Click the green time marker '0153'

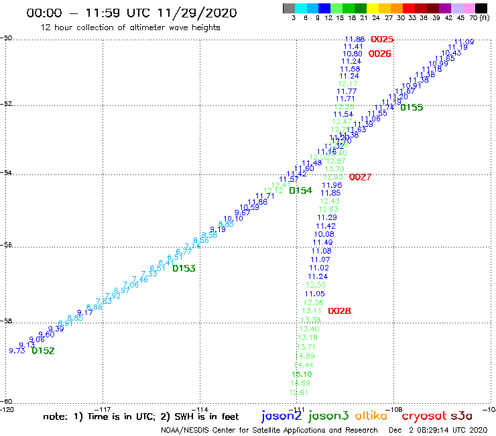point(184,268)
